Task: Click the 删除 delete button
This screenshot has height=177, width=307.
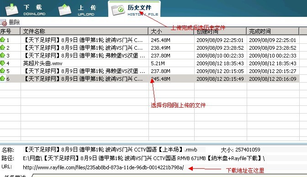Action: click(14, 22)
